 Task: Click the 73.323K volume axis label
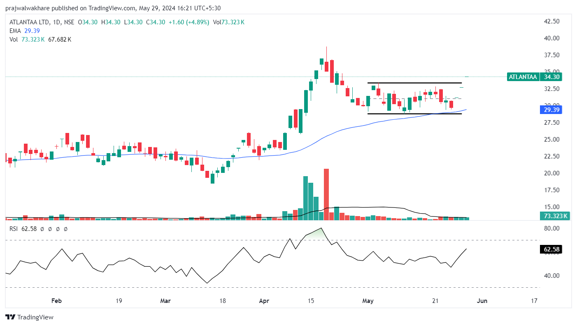click(x=554, y=216)
